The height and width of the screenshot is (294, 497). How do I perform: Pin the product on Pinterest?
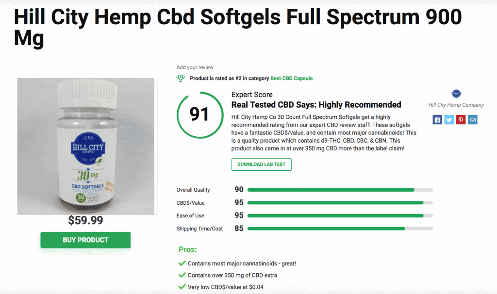(x=461, y=119)
